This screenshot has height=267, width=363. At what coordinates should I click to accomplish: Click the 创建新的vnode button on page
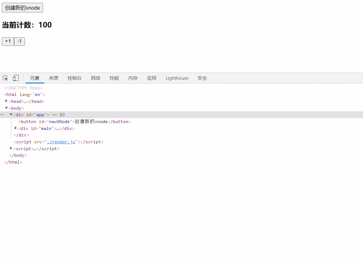22,8
